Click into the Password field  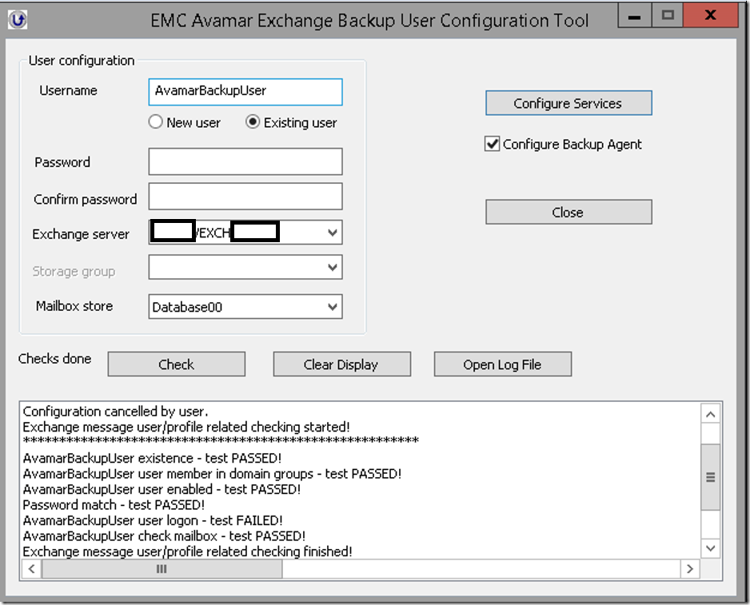[245, 161]
